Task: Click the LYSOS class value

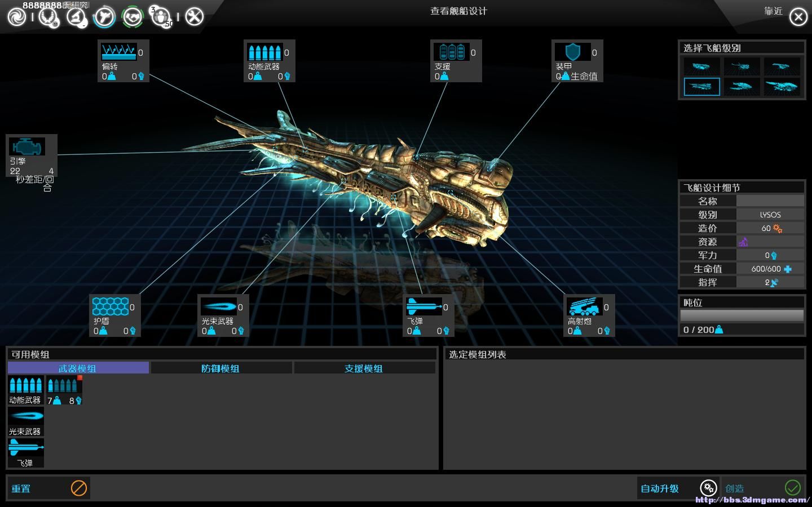Action: coord(770,215)
